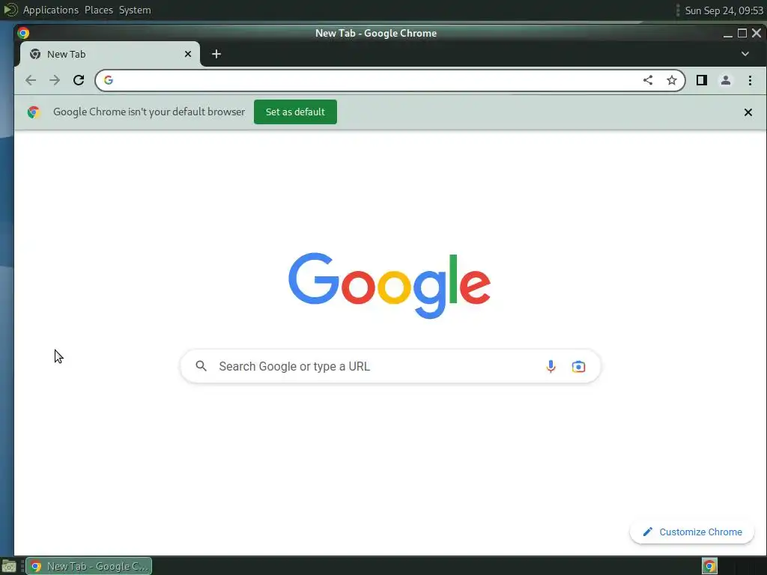Click the magnifier icon in search box
The height and width of the screenshot is (575, 767).
tap(201, 365)
